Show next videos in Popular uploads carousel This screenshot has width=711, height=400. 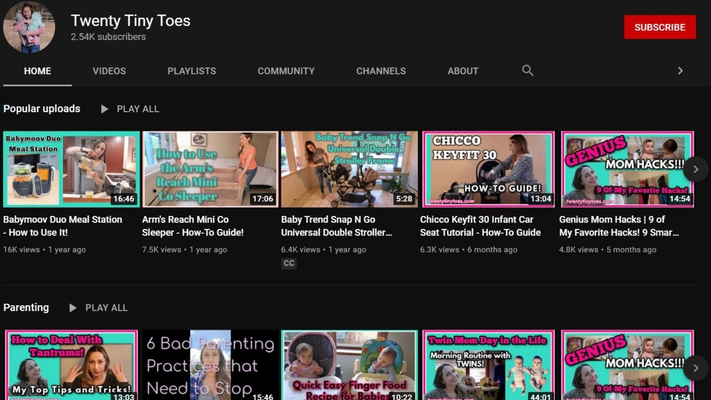click(x=695, y=169)
